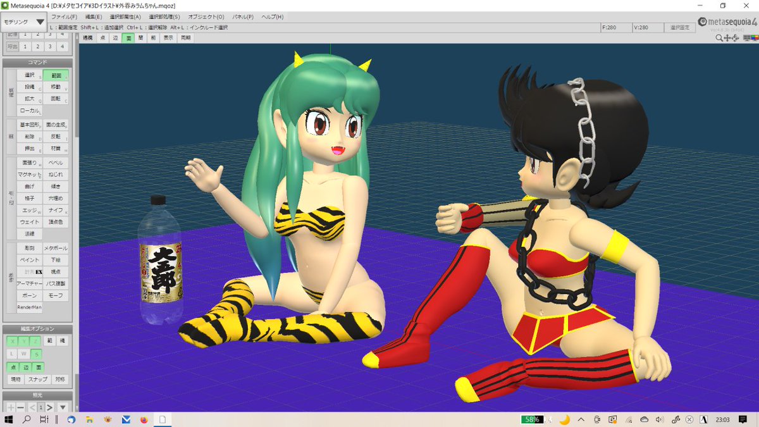
Task: Open the 基本図形 (Primitive) command
Action: (x=29, y=125)
